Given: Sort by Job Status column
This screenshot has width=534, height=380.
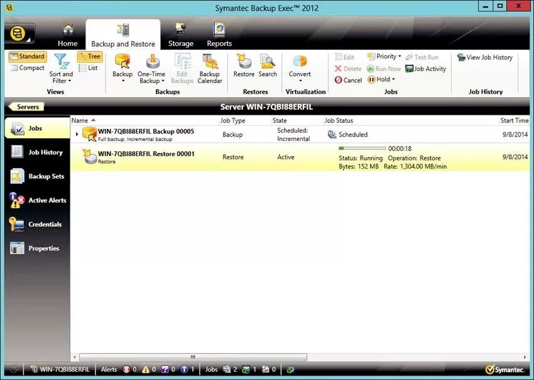Looking at the screenshot, I should coord(339,120).
